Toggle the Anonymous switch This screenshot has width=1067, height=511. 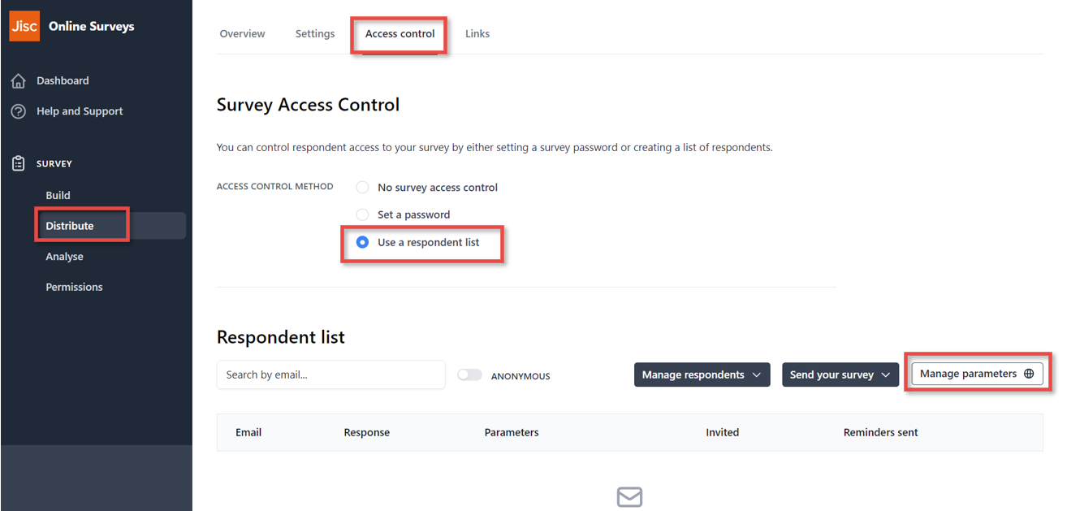click(469, 375)
